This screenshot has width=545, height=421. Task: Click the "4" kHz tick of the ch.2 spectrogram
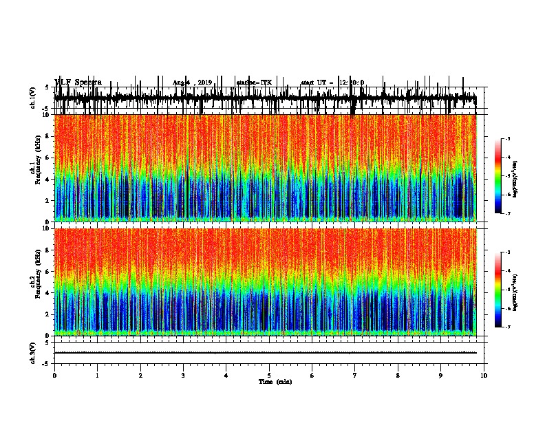click(x=48, y=293)
